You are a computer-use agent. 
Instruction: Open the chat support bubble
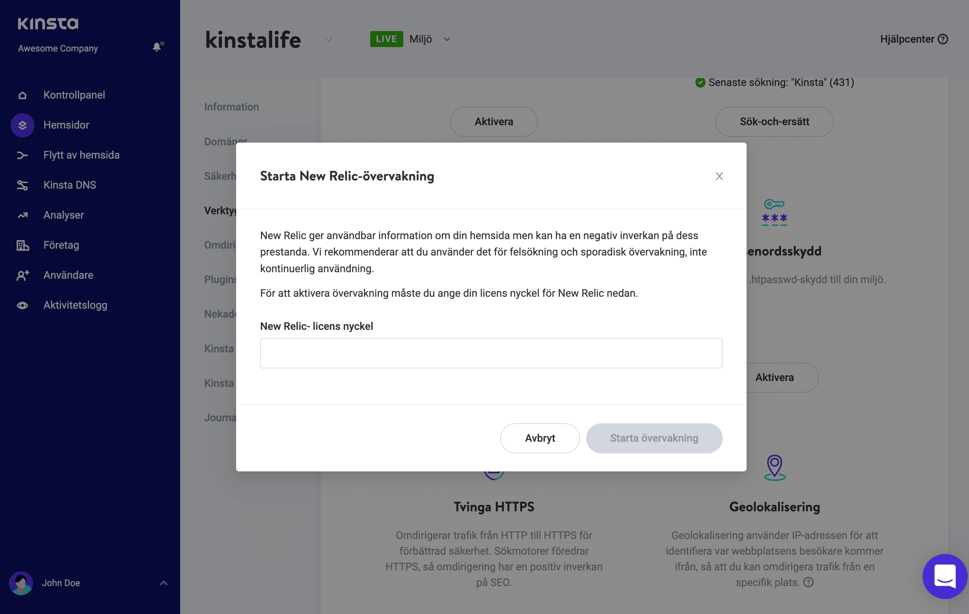(945, 576)
